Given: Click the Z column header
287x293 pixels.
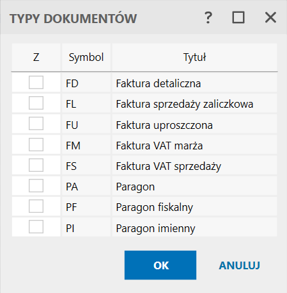Looking at the screenshot, I should (x=36, y=57).
